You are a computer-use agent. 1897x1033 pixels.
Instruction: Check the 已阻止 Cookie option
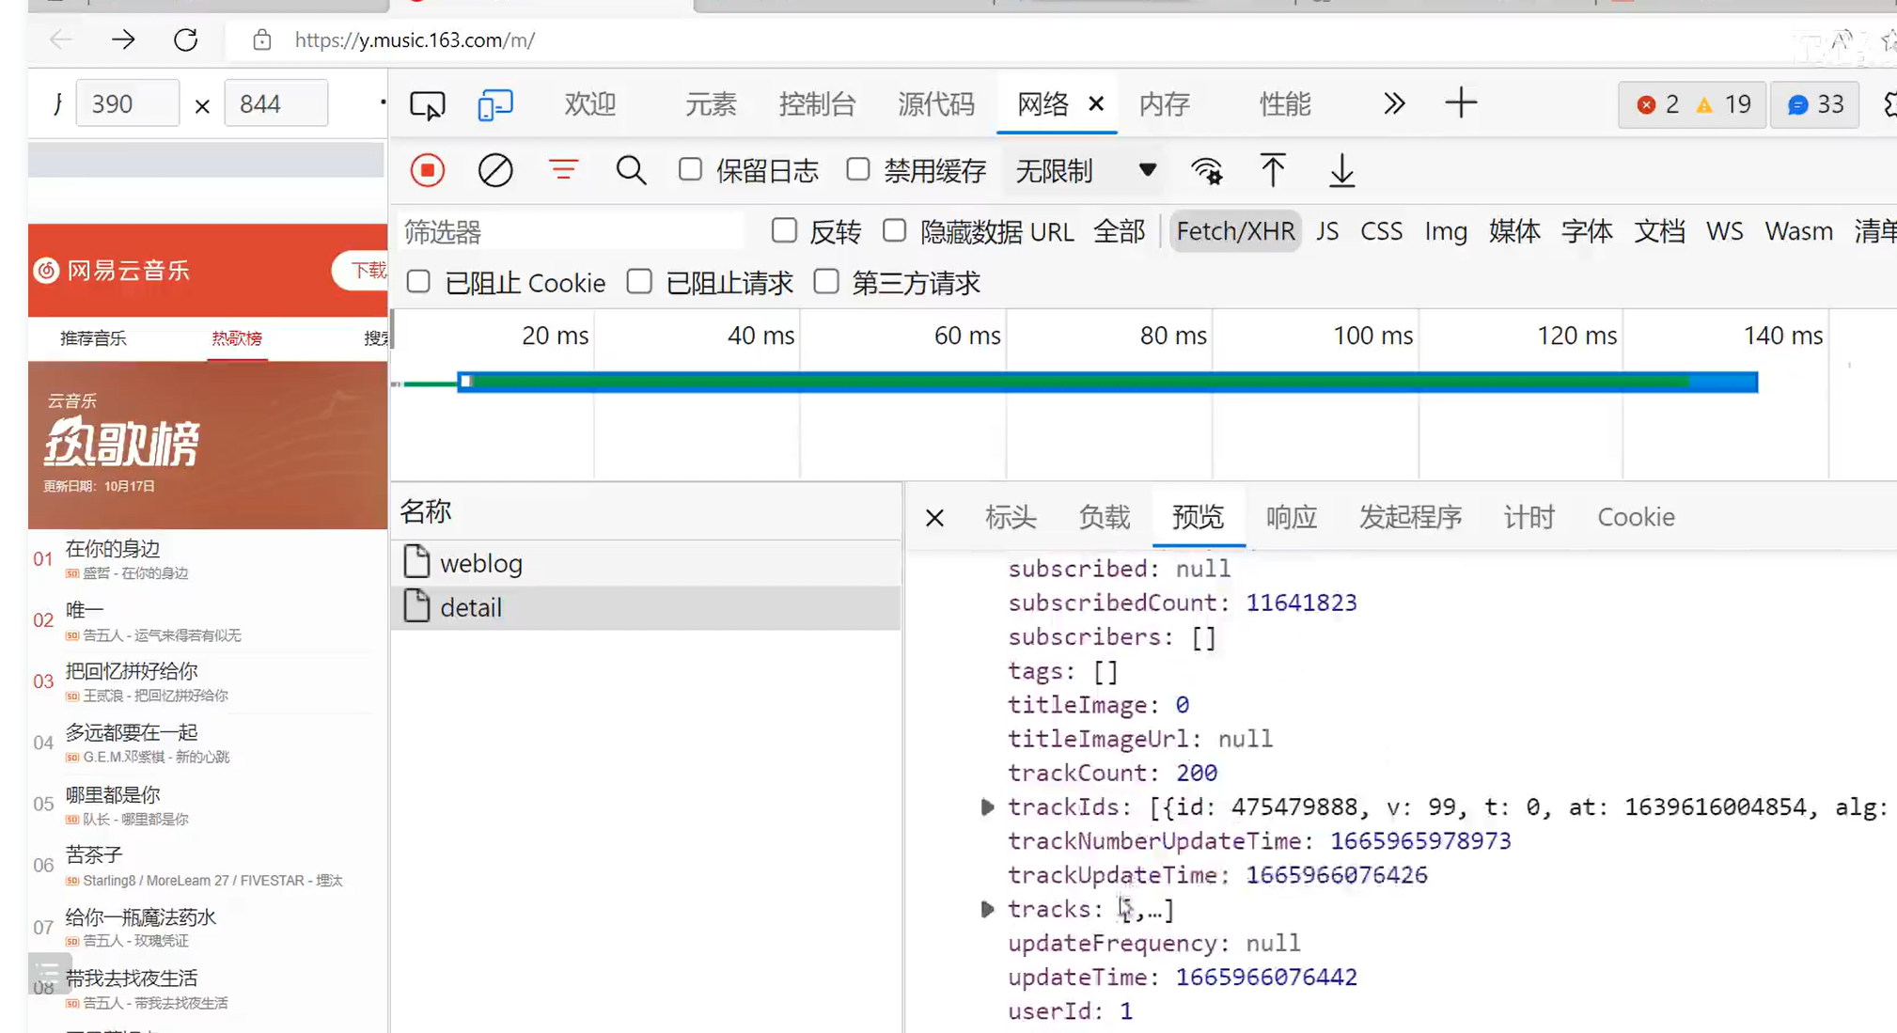pyautogui.click(x=419, y=282)
